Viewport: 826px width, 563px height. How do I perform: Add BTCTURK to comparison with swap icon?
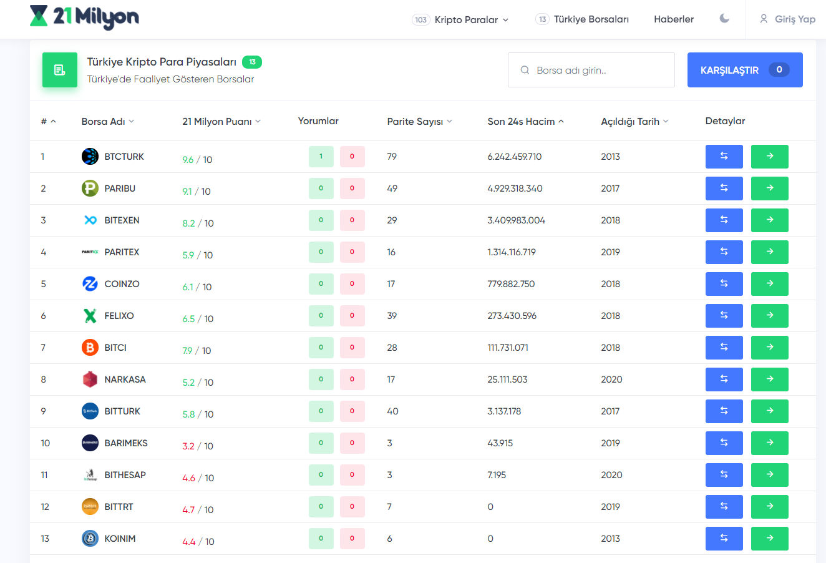pos(724,157)
